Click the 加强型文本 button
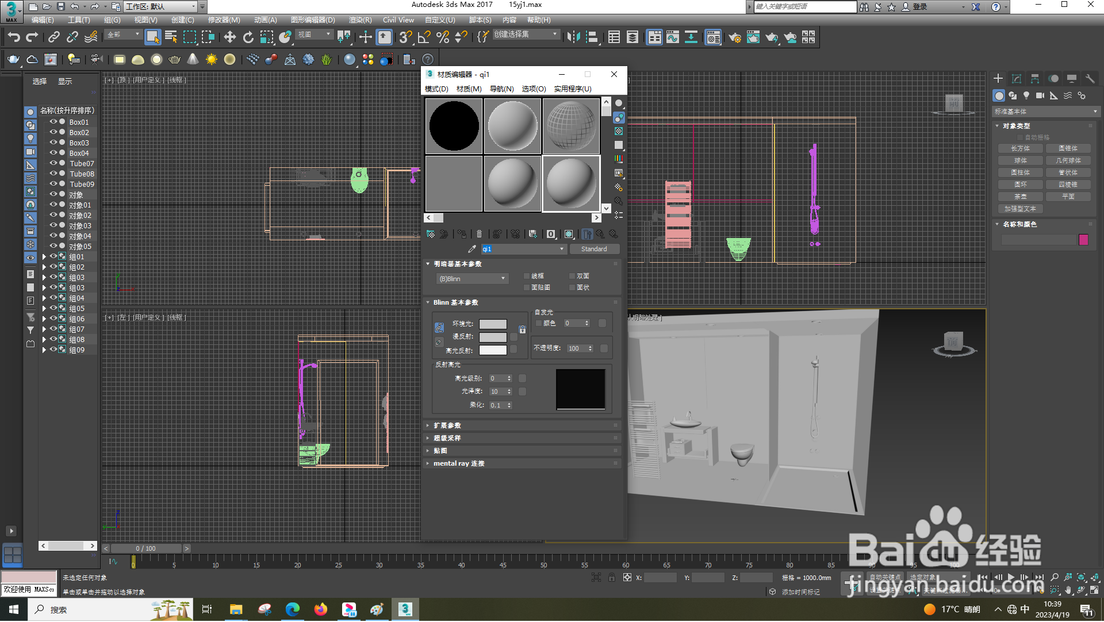1104x622 pixels. tap(1021, 209)
